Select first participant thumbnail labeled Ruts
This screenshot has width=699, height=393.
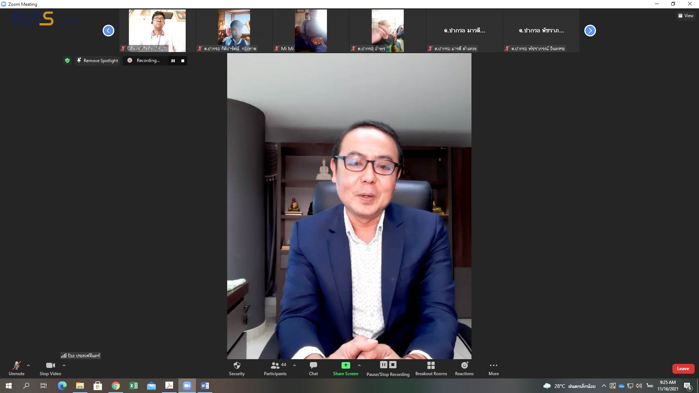157,31
